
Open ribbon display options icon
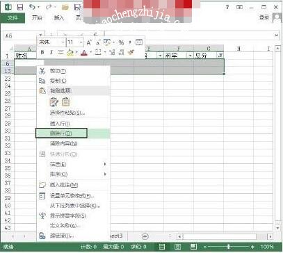point(239,7)
